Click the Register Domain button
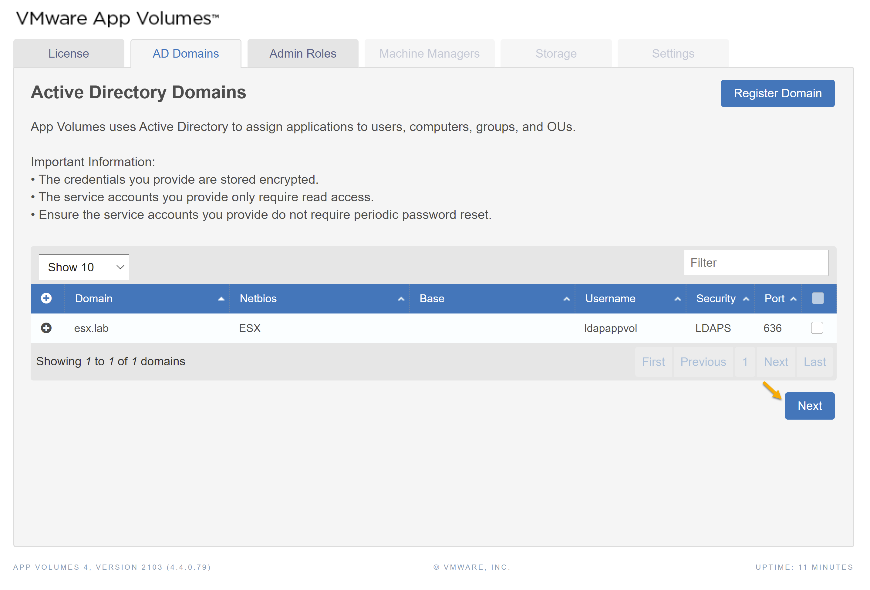870x590 pixels. (x=778, y=93)
